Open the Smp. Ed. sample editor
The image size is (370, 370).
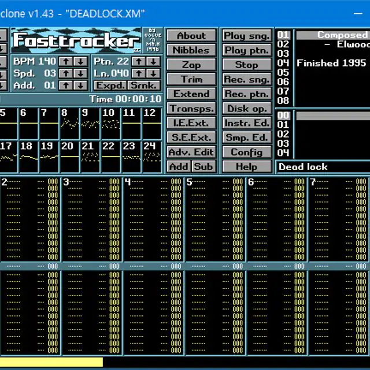[247, 138]
